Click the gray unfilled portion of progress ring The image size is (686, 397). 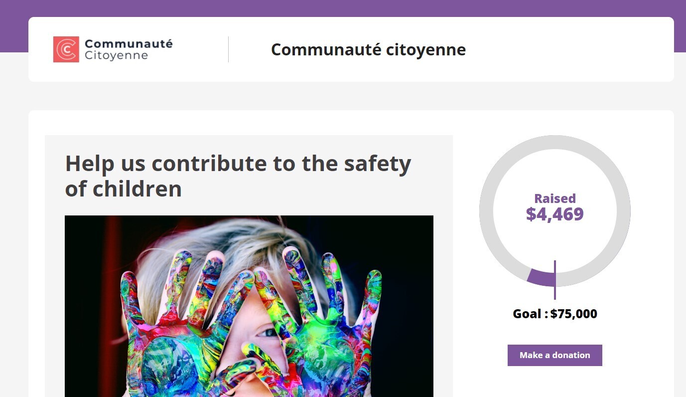point(486,211)
